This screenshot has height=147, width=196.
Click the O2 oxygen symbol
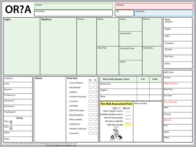[x=113, y=137]
